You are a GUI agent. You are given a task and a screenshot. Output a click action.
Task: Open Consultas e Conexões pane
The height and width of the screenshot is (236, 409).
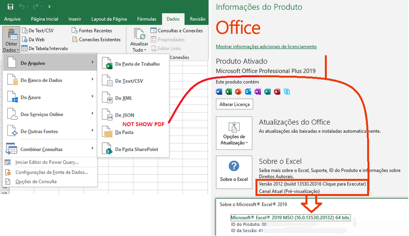(176, 31)
